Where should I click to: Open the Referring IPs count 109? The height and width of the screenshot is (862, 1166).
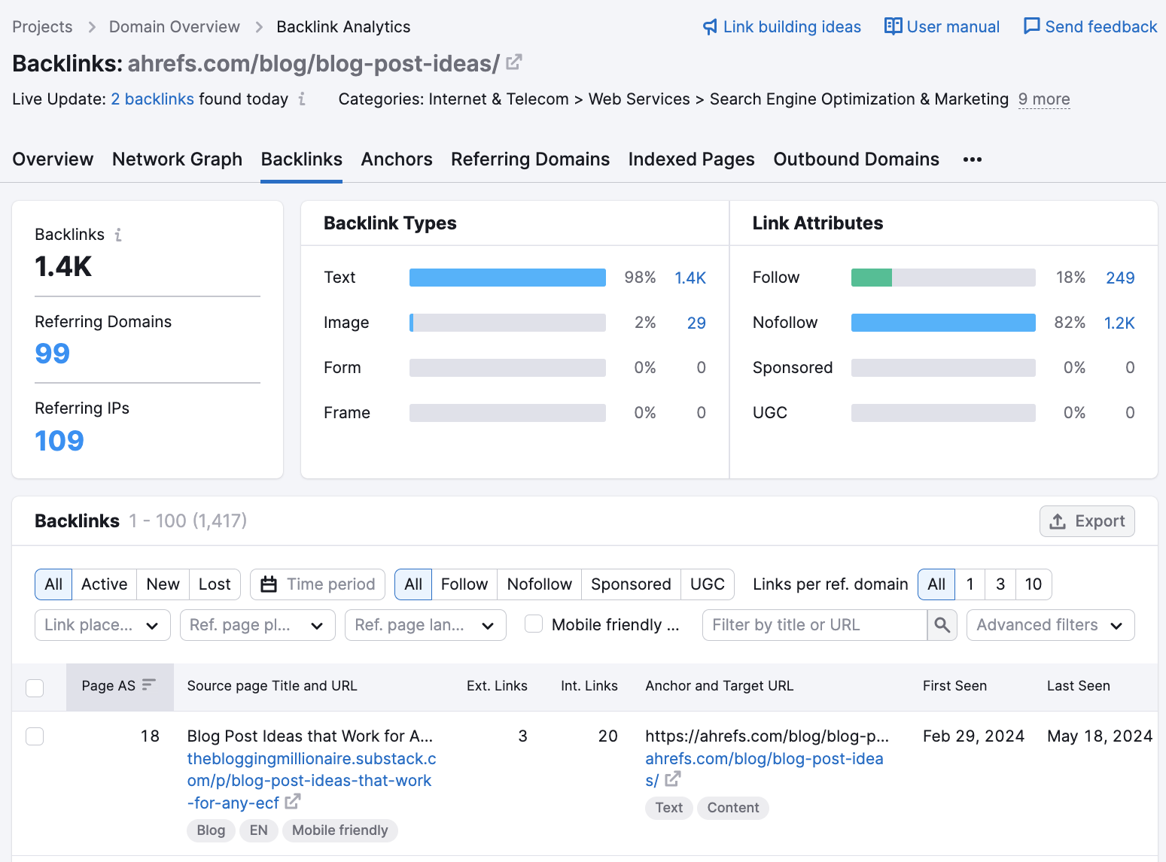pyautogui.click(x=59, y=441)
